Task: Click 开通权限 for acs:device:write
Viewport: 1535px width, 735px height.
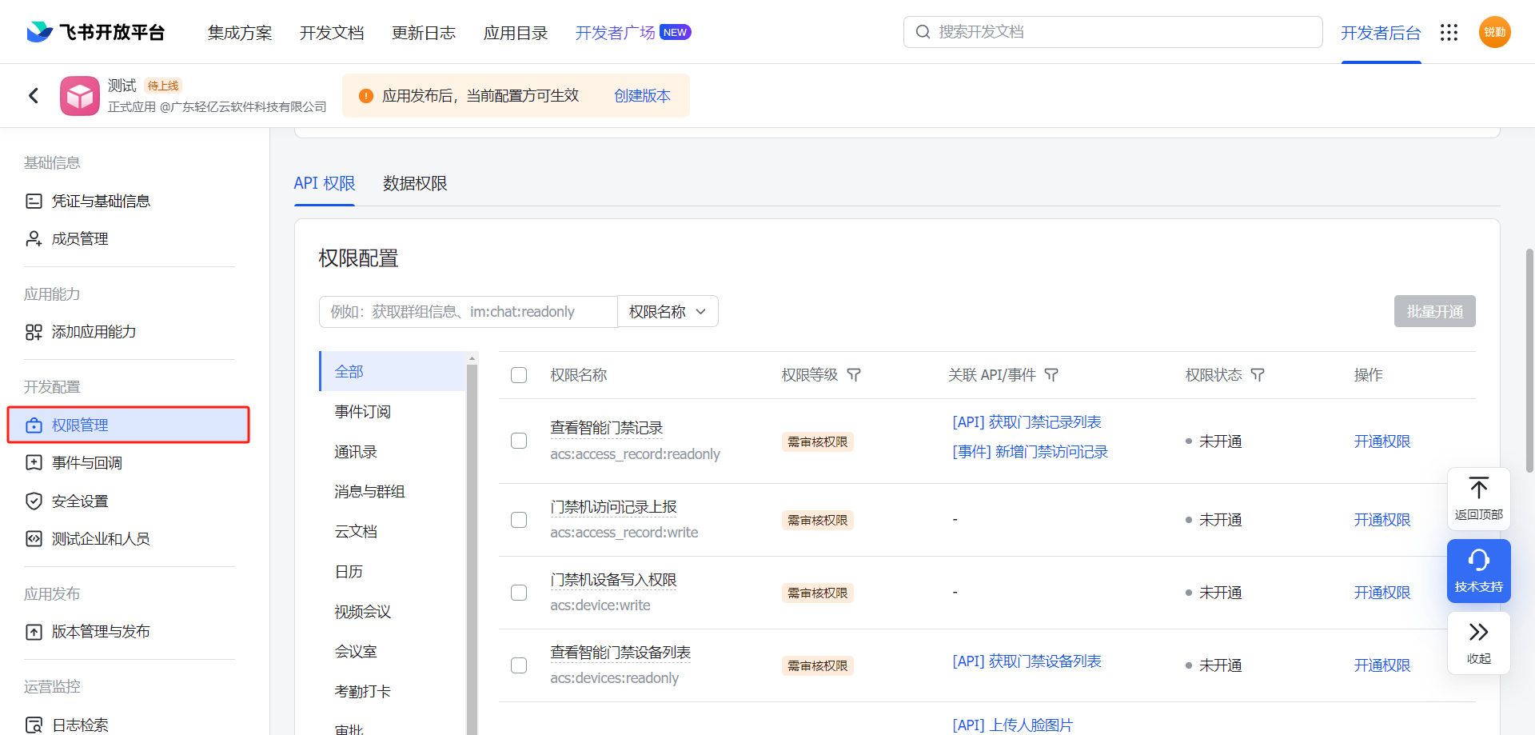Action: (x=1382, y=593)
